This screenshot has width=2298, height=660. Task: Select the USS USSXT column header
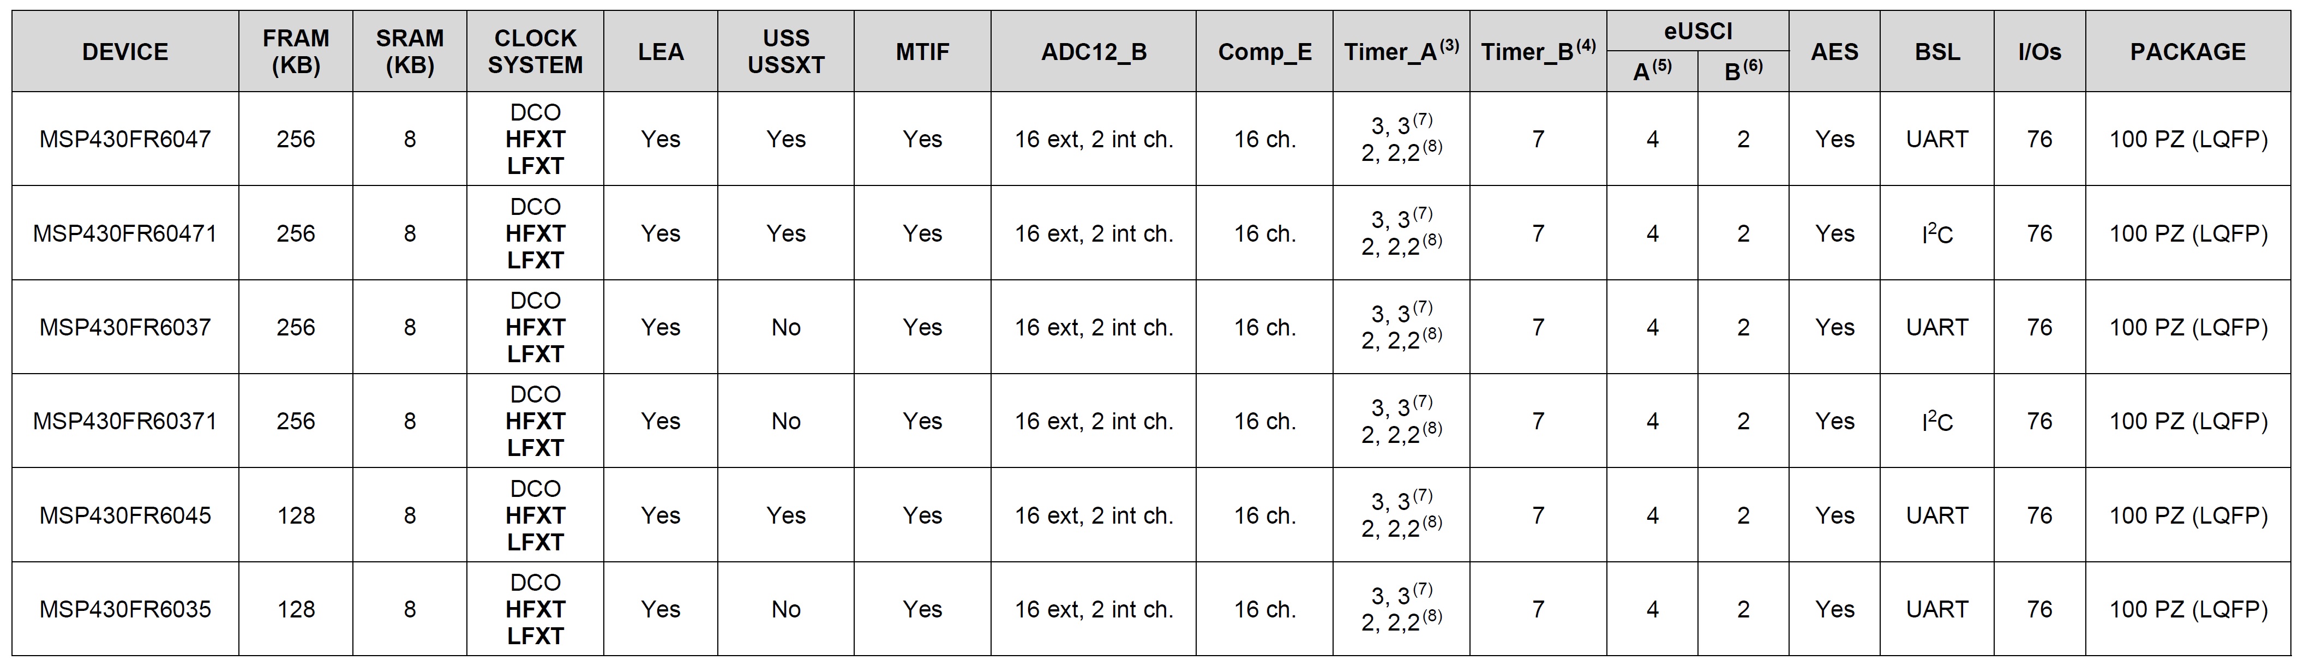click(x=785, y=52)
